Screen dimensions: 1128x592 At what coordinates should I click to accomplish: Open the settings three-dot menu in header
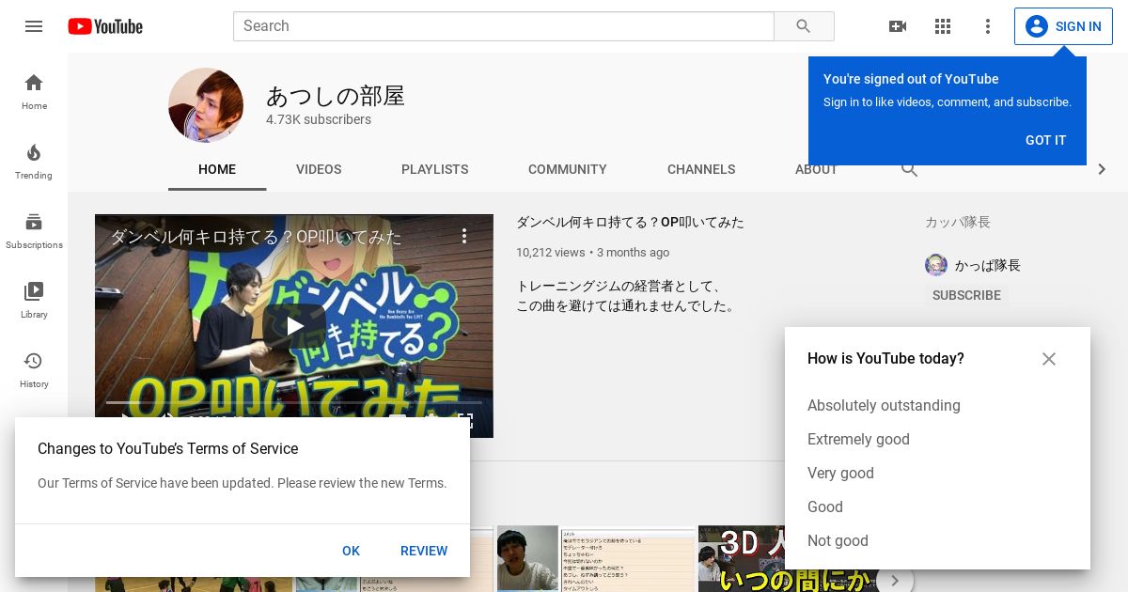(x=988, y=26)
